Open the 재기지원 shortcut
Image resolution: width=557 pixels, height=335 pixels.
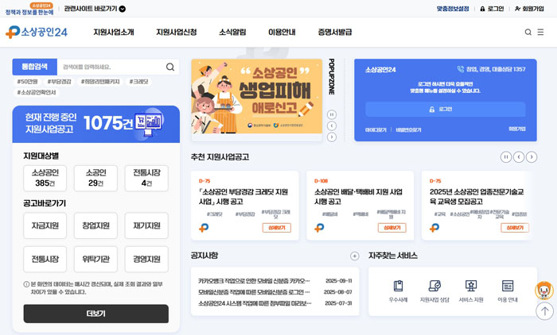coord(146,225)
